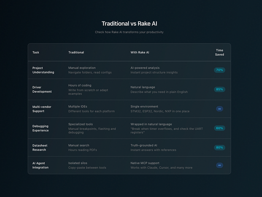Click "AI-powered analysis" text
The image size is (262, 197).
click(145, 68)
